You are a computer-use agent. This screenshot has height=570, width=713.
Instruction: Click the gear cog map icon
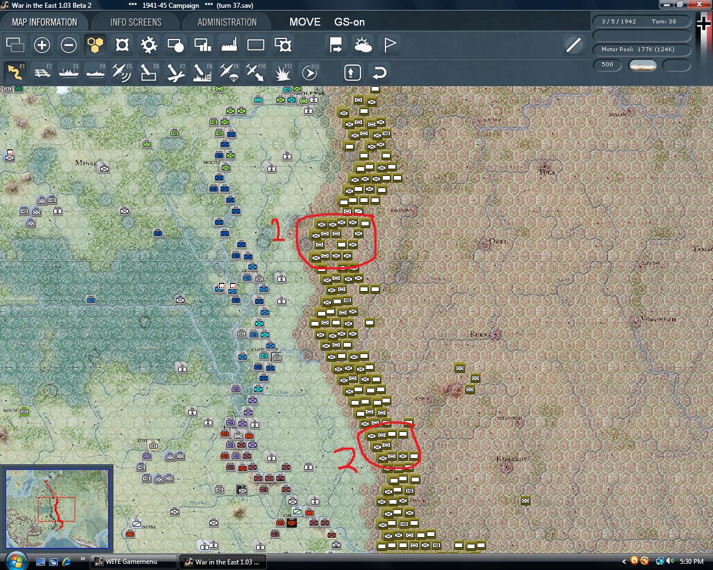[x=149, y=45]
